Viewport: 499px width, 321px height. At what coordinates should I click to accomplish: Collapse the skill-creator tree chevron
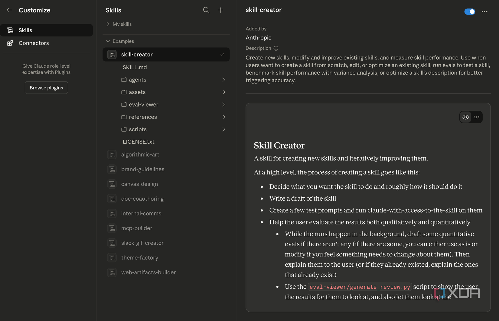[222, 55]
